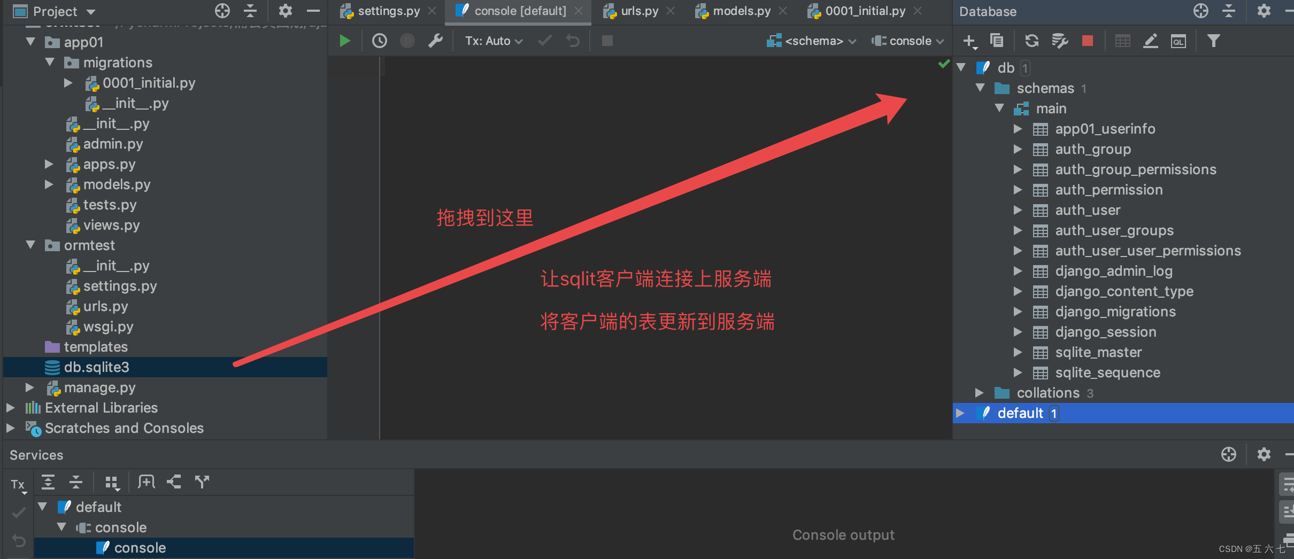Open Database panel gear settings
The image size is (1294, 559).
pyautogui.click(x=1264, y=11)
